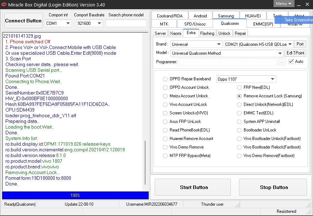313x216 pixels.
Task: Expand the Oppo 1107 model dropdown
Action: [x=246, y=79]
